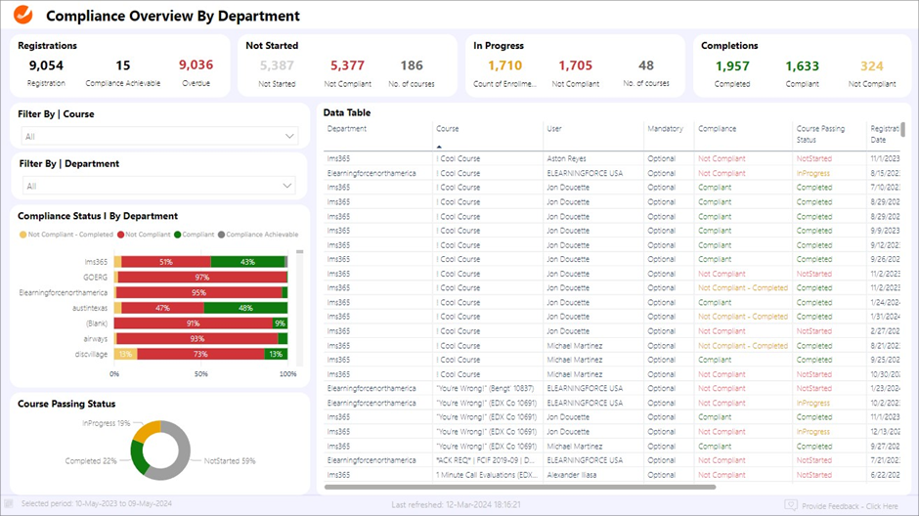The height and width of the screenshot is (516, 919).
Task: Click the feedback speech bubble icon
Action: pyautogui.click(x=791, y=505)
